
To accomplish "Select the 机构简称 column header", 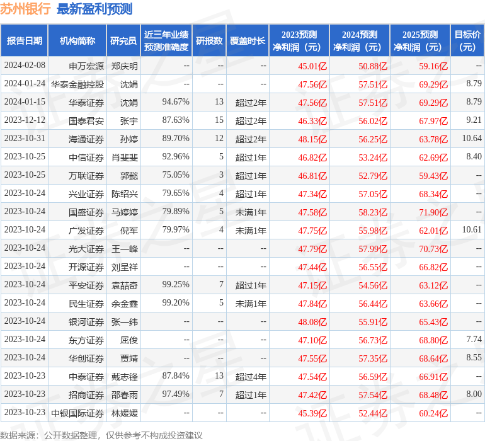I will [77, 40].
